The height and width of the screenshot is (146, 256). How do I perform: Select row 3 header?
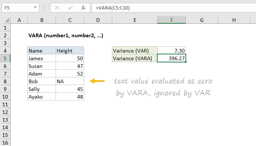(5, 43)
